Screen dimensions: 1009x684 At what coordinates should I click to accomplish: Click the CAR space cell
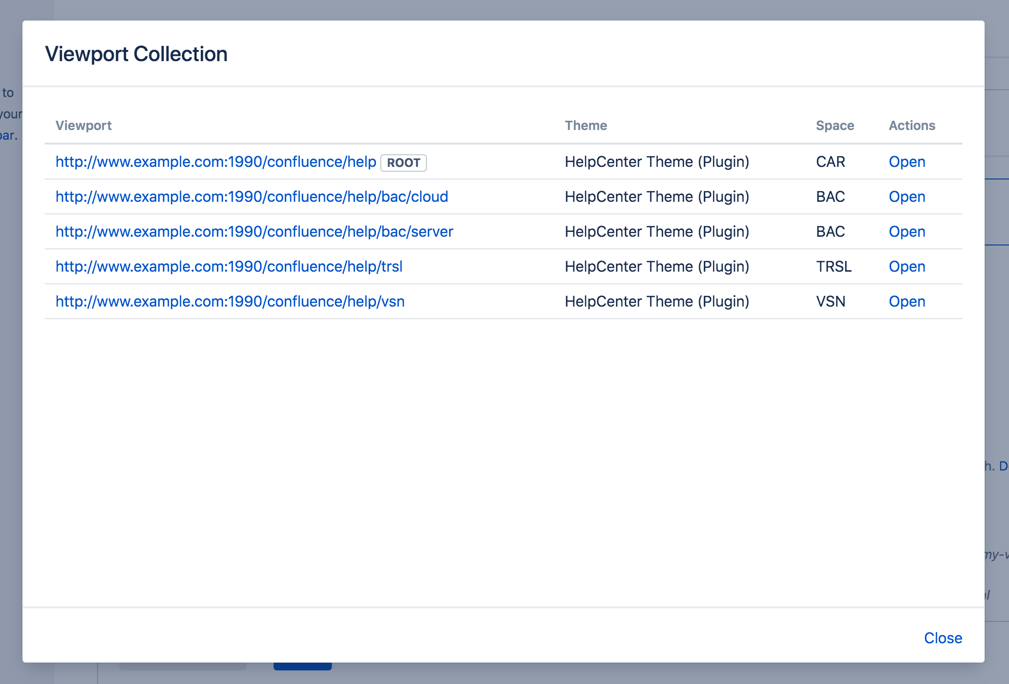click(830, 162)
